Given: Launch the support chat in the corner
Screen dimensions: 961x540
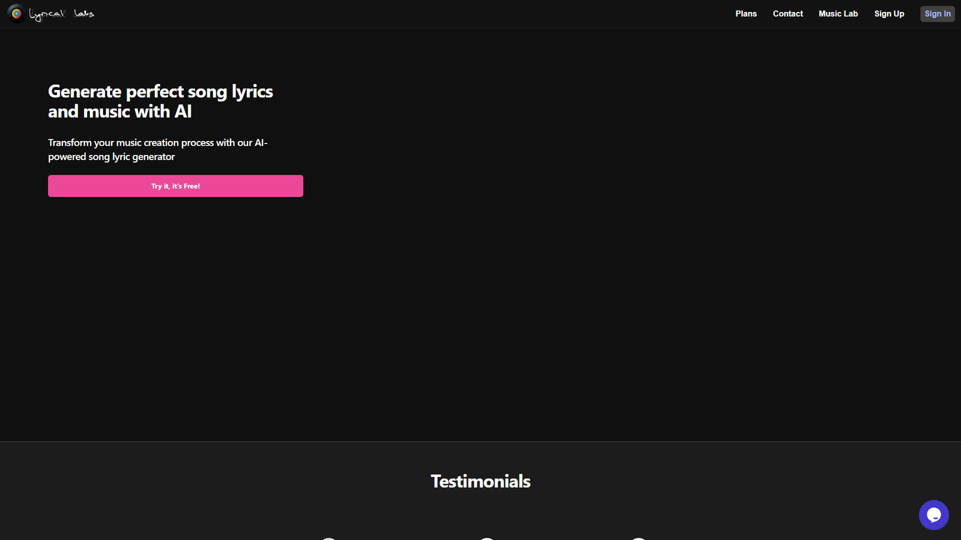Looking at the screenshot, I should [933, 515].
